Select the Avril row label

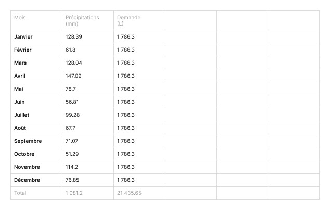point(20,76)
